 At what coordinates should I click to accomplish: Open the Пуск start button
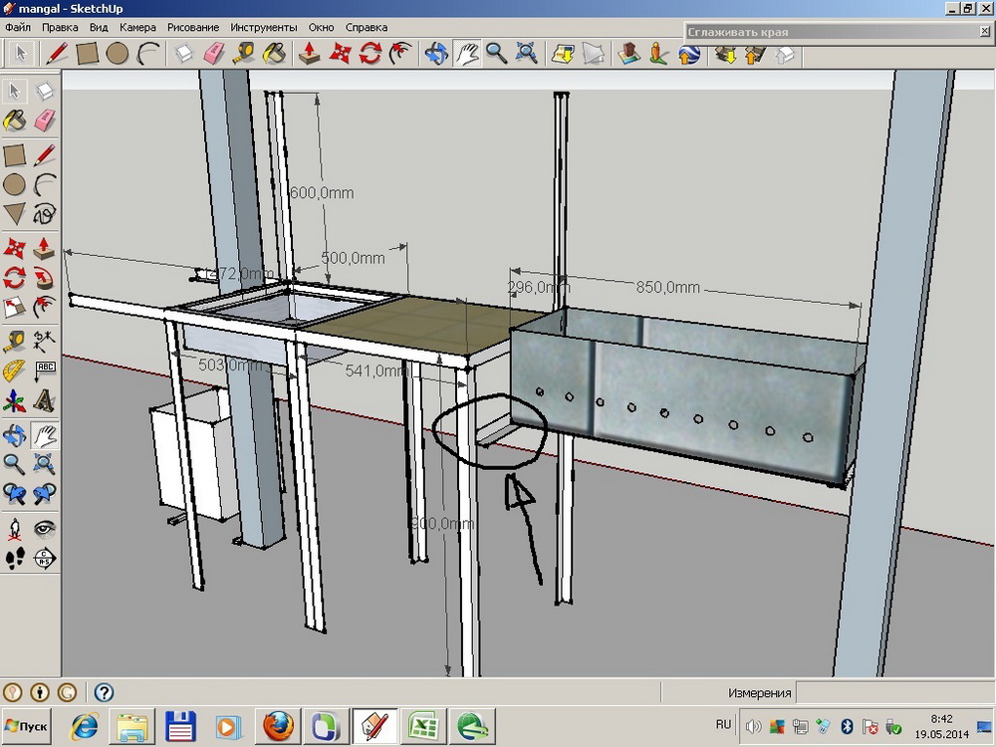coord(27,726)
